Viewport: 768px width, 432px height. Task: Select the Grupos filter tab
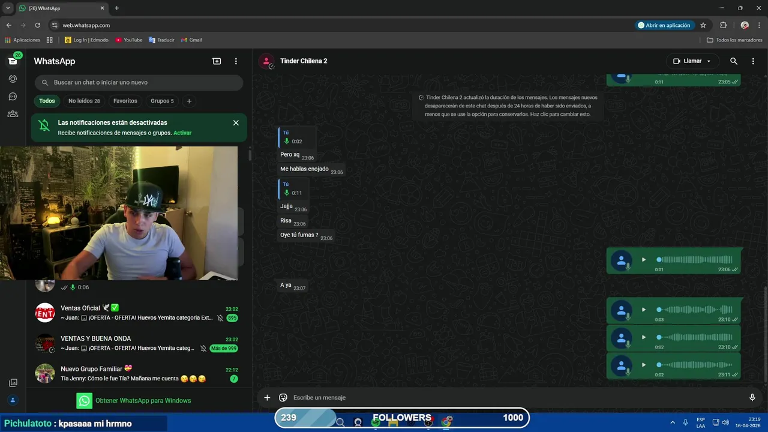tap(162, 101)
